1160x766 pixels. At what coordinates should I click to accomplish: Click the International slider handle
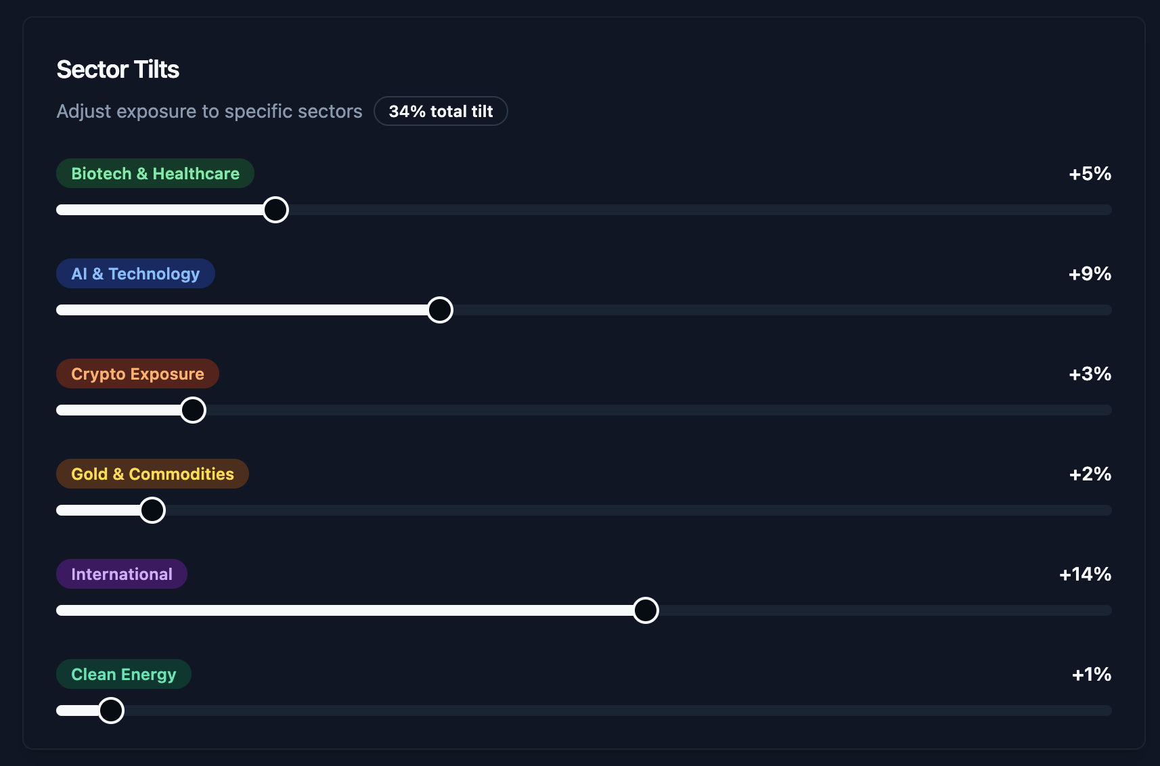(x=646, y=610)
